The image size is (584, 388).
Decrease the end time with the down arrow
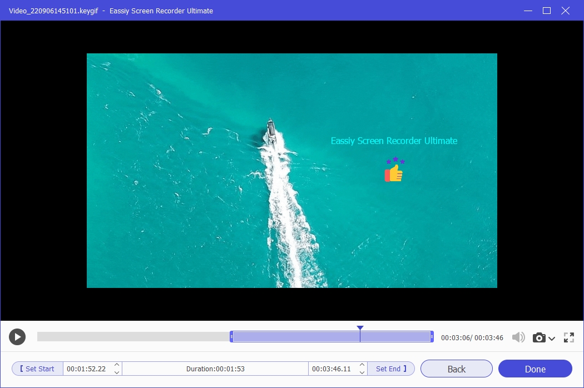pyautogui.click(x=362, y=372)
